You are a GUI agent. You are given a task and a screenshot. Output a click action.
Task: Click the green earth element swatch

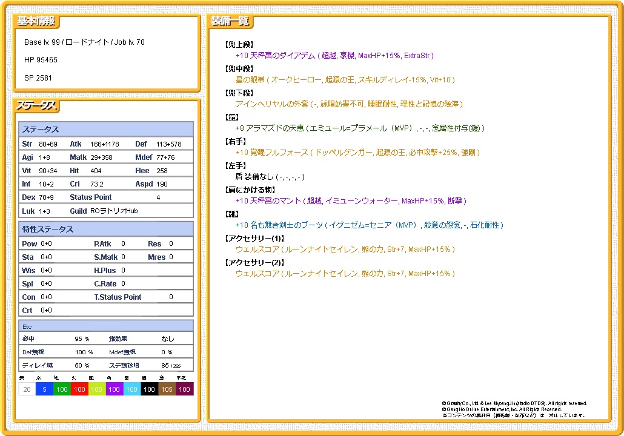pos(62,389)
